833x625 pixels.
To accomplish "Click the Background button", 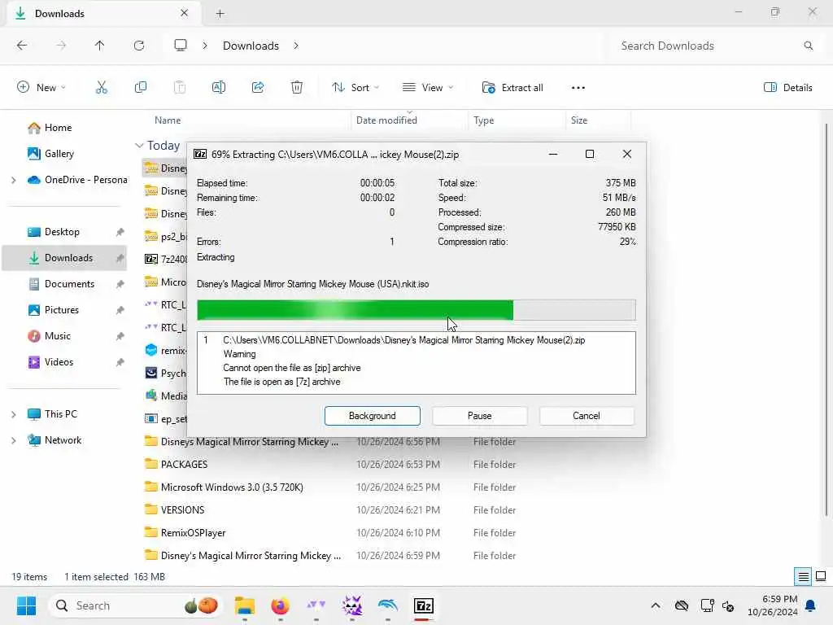I will (373, 416).
